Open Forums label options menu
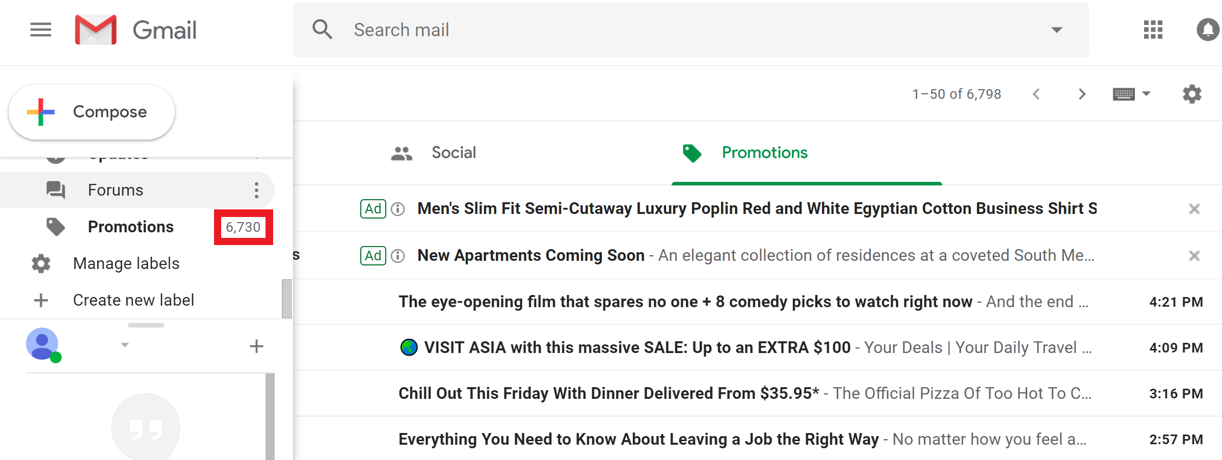This screenshot has height=460, width=1222. (256, 190)
